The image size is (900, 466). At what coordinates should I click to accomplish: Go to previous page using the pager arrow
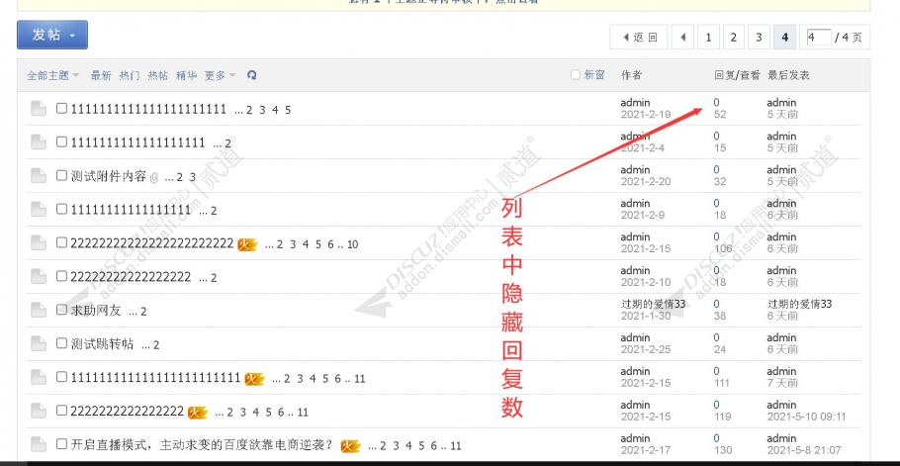[683, 38]
